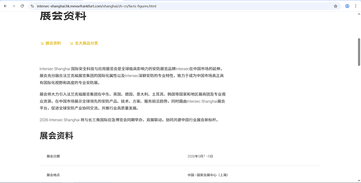Click the date value 2026年5月7-9日

click(200, 156)
